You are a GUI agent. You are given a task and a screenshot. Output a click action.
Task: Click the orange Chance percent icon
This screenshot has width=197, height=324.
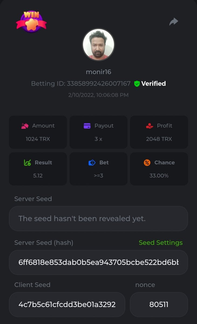(147, 163)
